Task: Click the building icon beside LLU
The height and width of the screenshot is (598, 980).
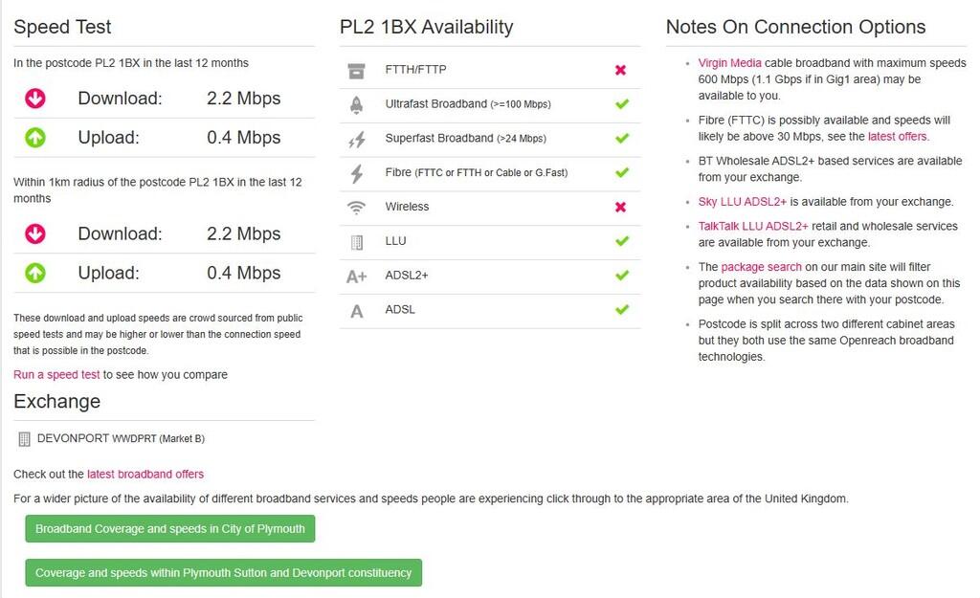Action: pos(357,242)
